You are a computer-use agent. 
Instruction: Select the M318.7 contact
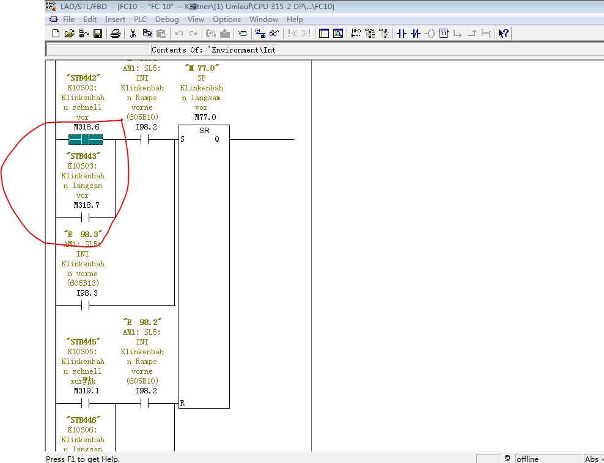(x=86, y=217)
